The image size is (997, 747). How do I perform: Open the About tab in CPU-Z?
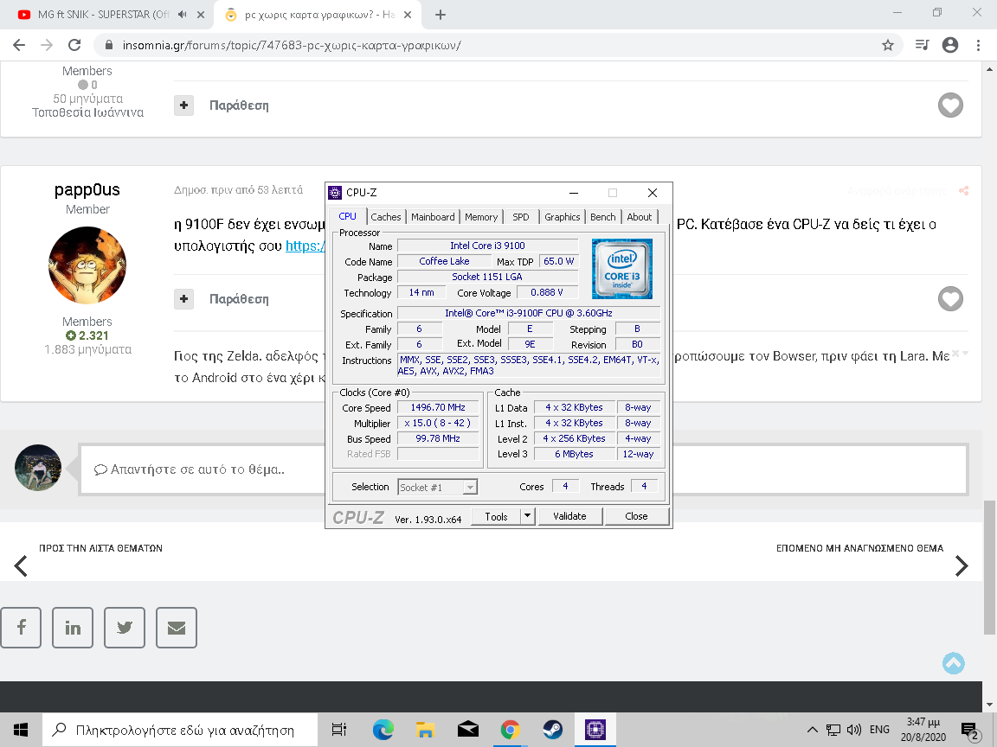[x=639, y=217]
